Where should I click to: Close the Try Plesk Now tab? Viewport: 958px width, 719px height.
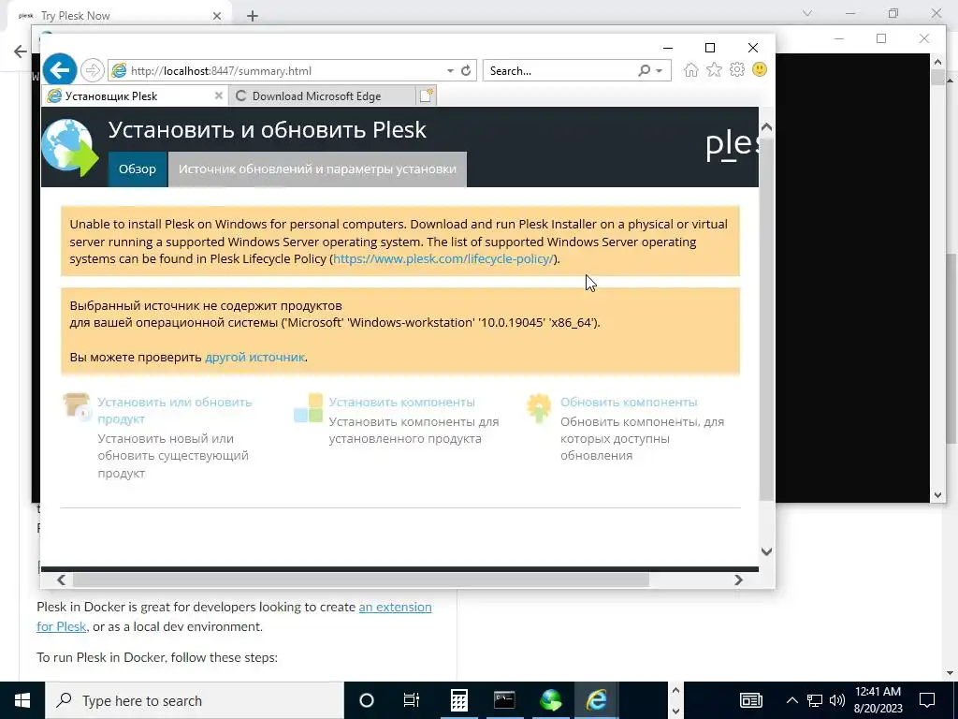pyautogui.click(x=217, y=16)
